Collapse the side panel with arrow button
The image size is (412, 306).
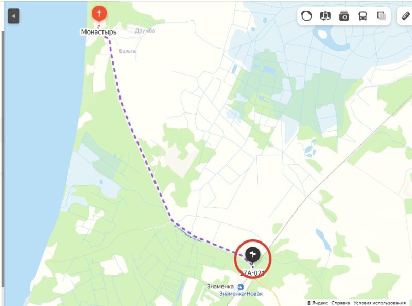(x=13, y=16)
